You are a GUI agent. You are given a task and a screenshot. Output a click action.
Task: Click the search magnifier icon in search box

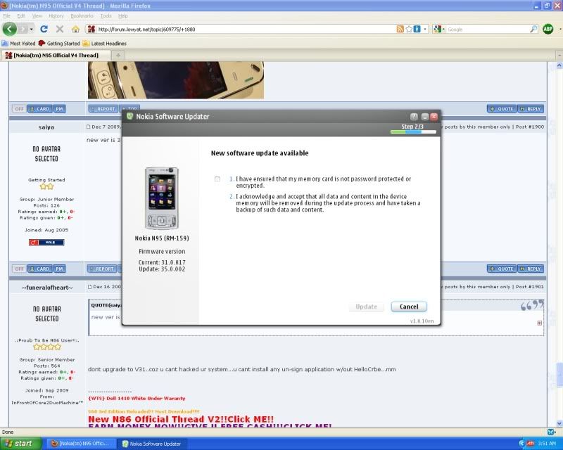click(533, 30)
